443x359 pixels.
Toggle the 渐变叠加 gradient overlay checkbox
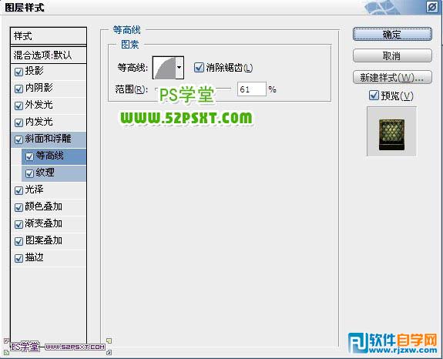coord(18,224)
